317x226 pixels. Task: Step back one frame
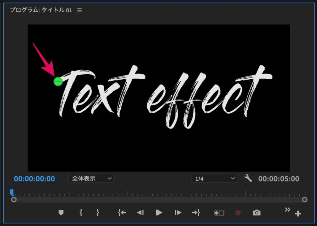coord(140,212)
